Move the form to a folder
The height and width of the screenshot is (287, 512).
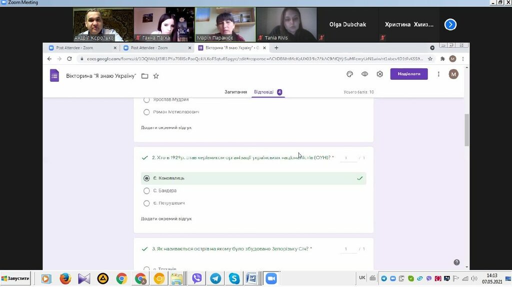click(144, 76)
